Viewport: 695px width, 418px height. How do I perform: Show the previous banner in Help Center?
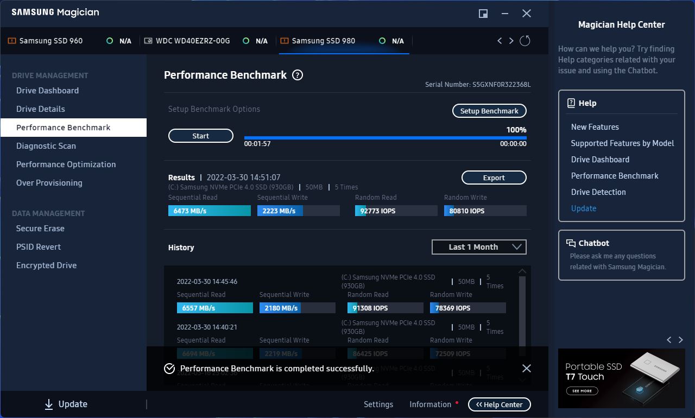coord(669,340)
